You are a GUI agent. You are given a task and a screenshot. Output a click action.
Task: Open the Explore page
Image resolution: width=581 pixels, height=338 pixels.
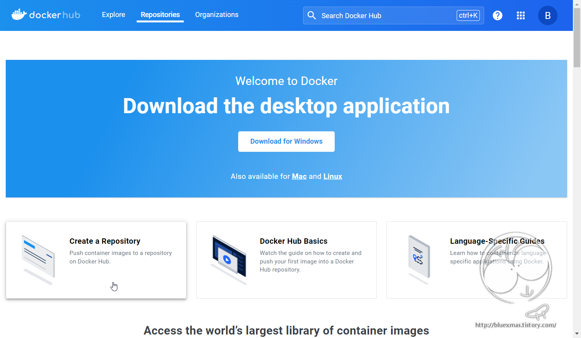pos(113,15)
